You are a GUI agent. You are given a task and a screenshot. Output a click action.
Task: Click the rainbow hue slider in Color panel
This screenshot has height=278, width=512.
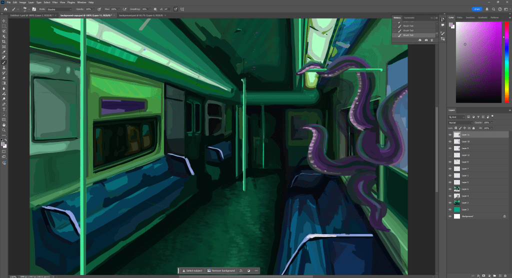(x=506, y=61)
